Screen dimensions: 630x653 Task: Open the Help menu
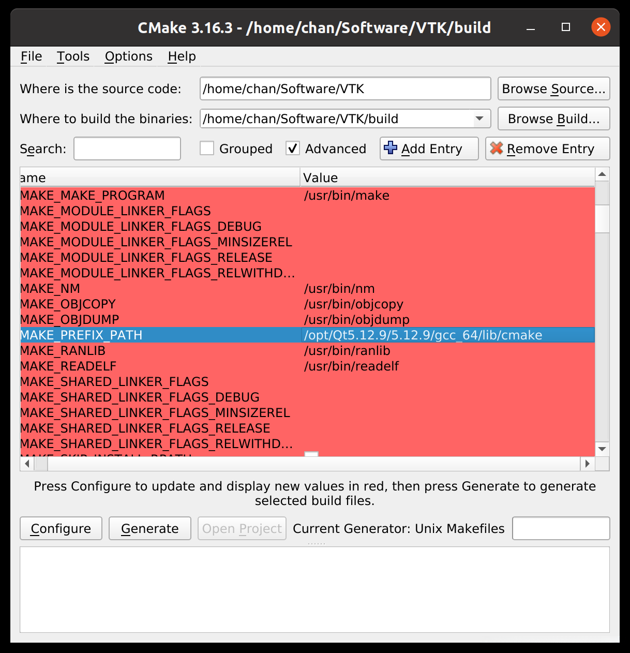pyautogui.click(x=182, y=56)
